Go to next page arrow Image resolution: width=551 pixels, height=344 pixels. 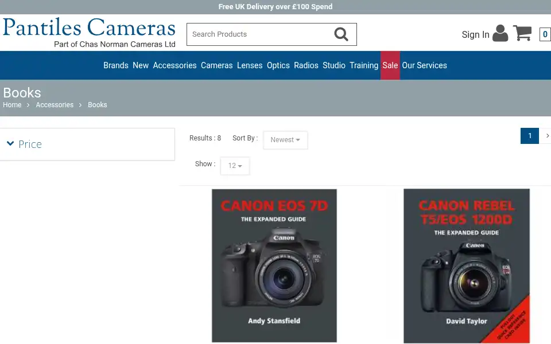547,136
